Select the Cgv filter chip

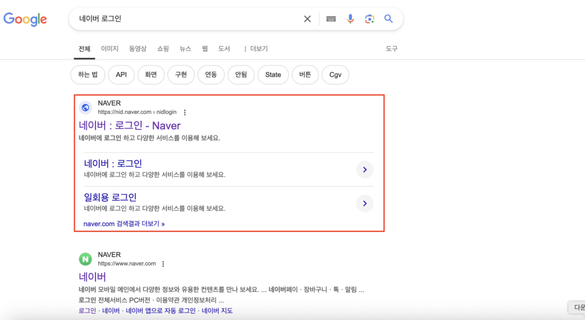[335, 75]
